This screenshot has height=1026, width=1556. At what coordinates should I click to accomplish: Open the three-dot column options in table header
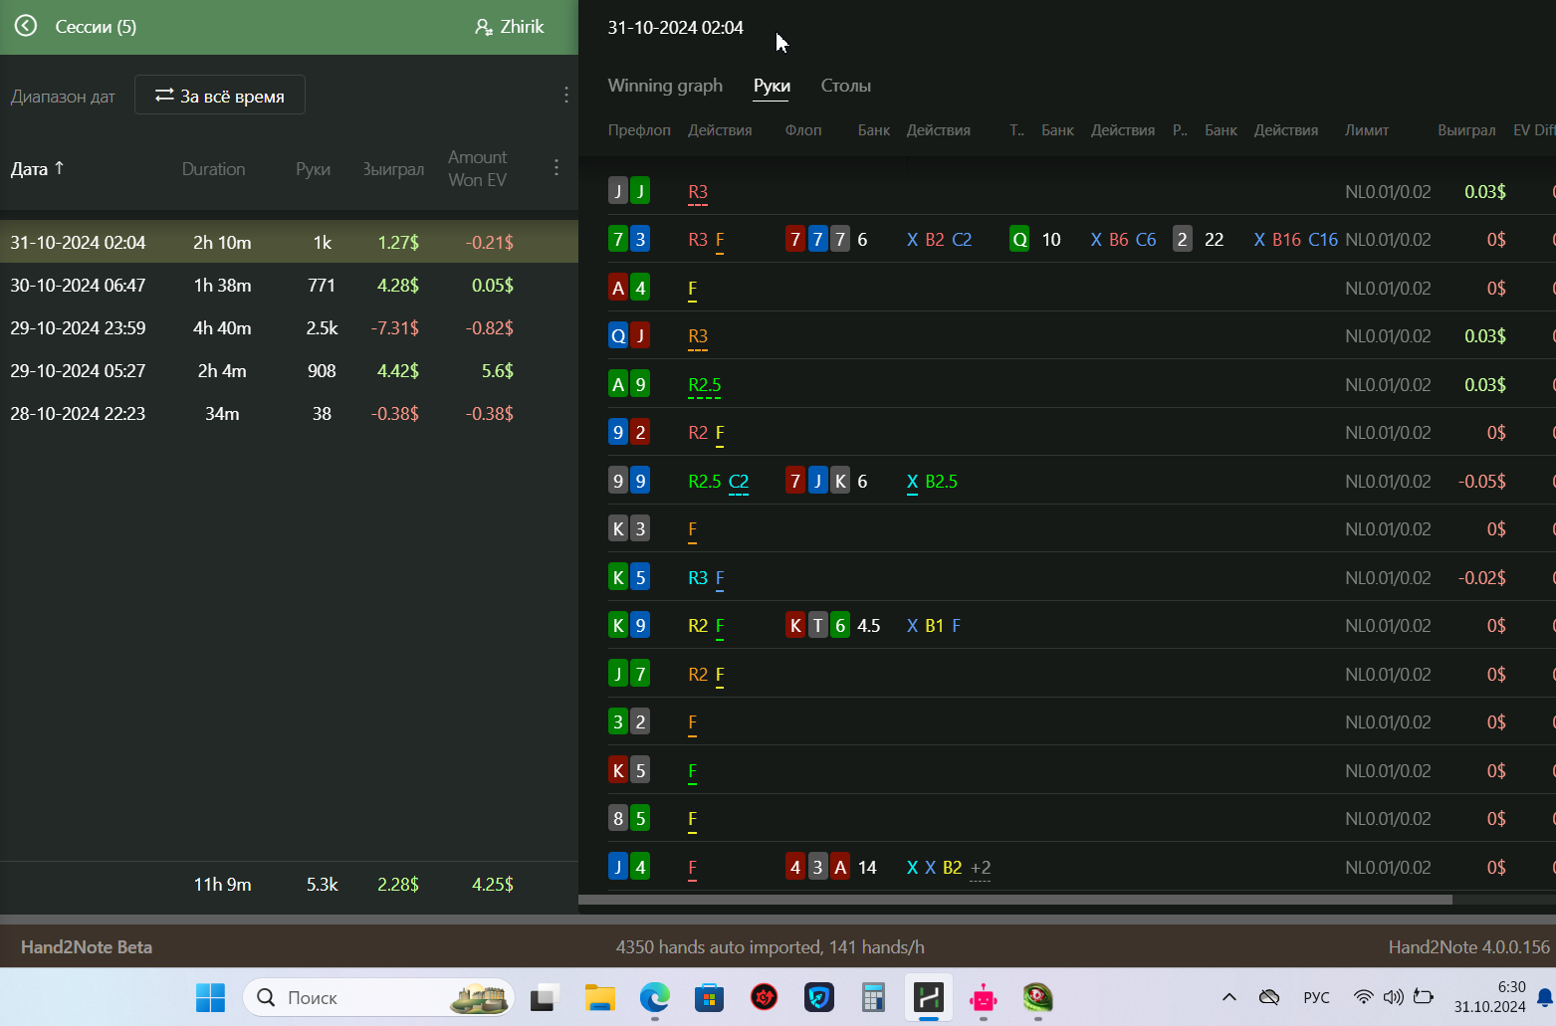click(556, 167)
